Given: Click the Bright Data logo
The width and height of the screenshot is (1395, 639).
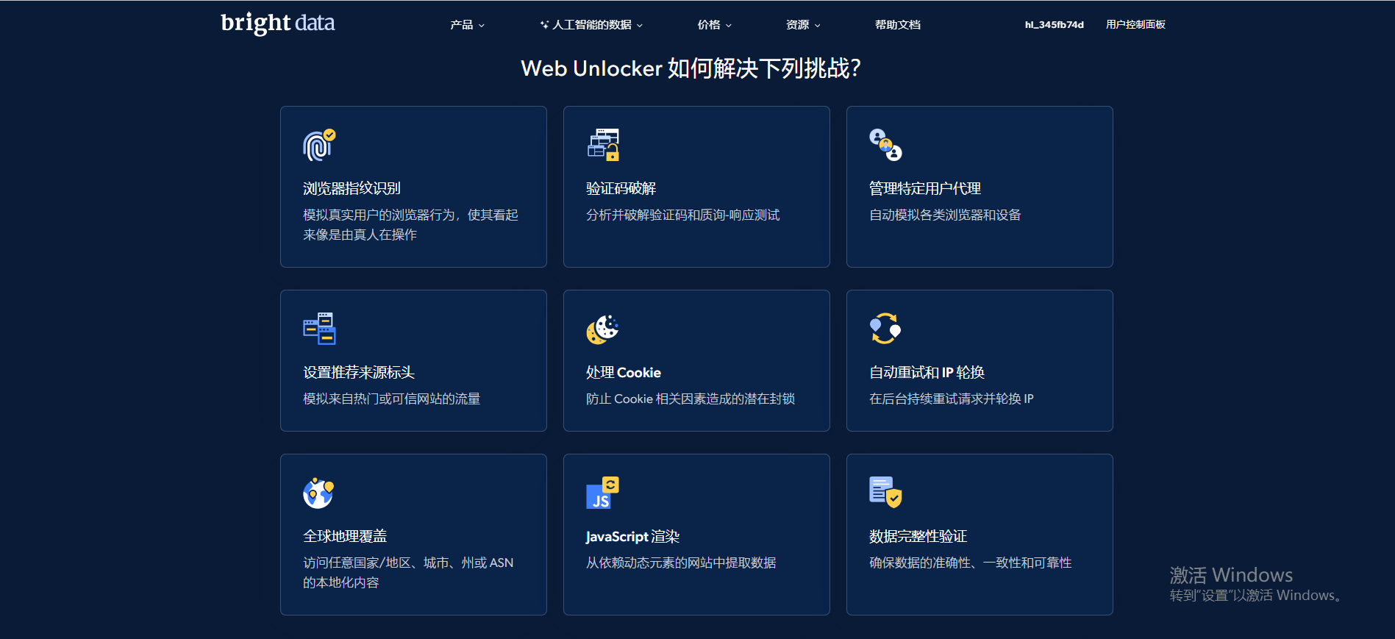Looking at the screenshot, I should (x=277, y=23).
